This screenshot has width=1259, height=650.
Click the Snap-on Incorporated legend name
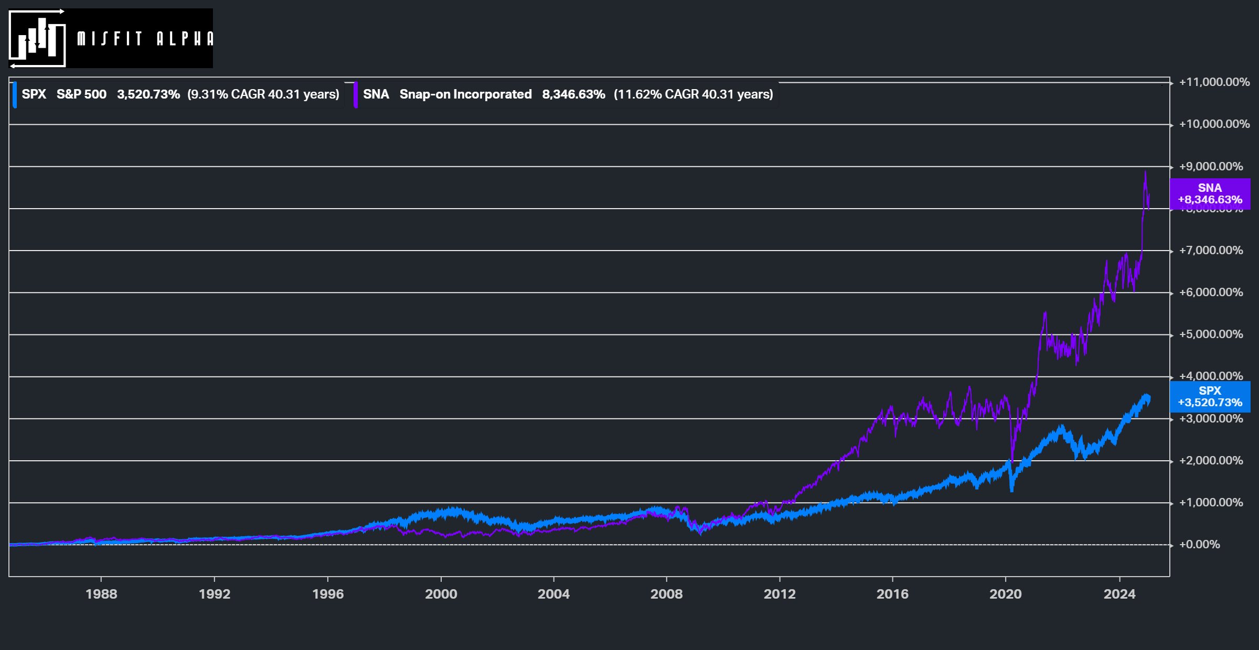coord(466,94)
